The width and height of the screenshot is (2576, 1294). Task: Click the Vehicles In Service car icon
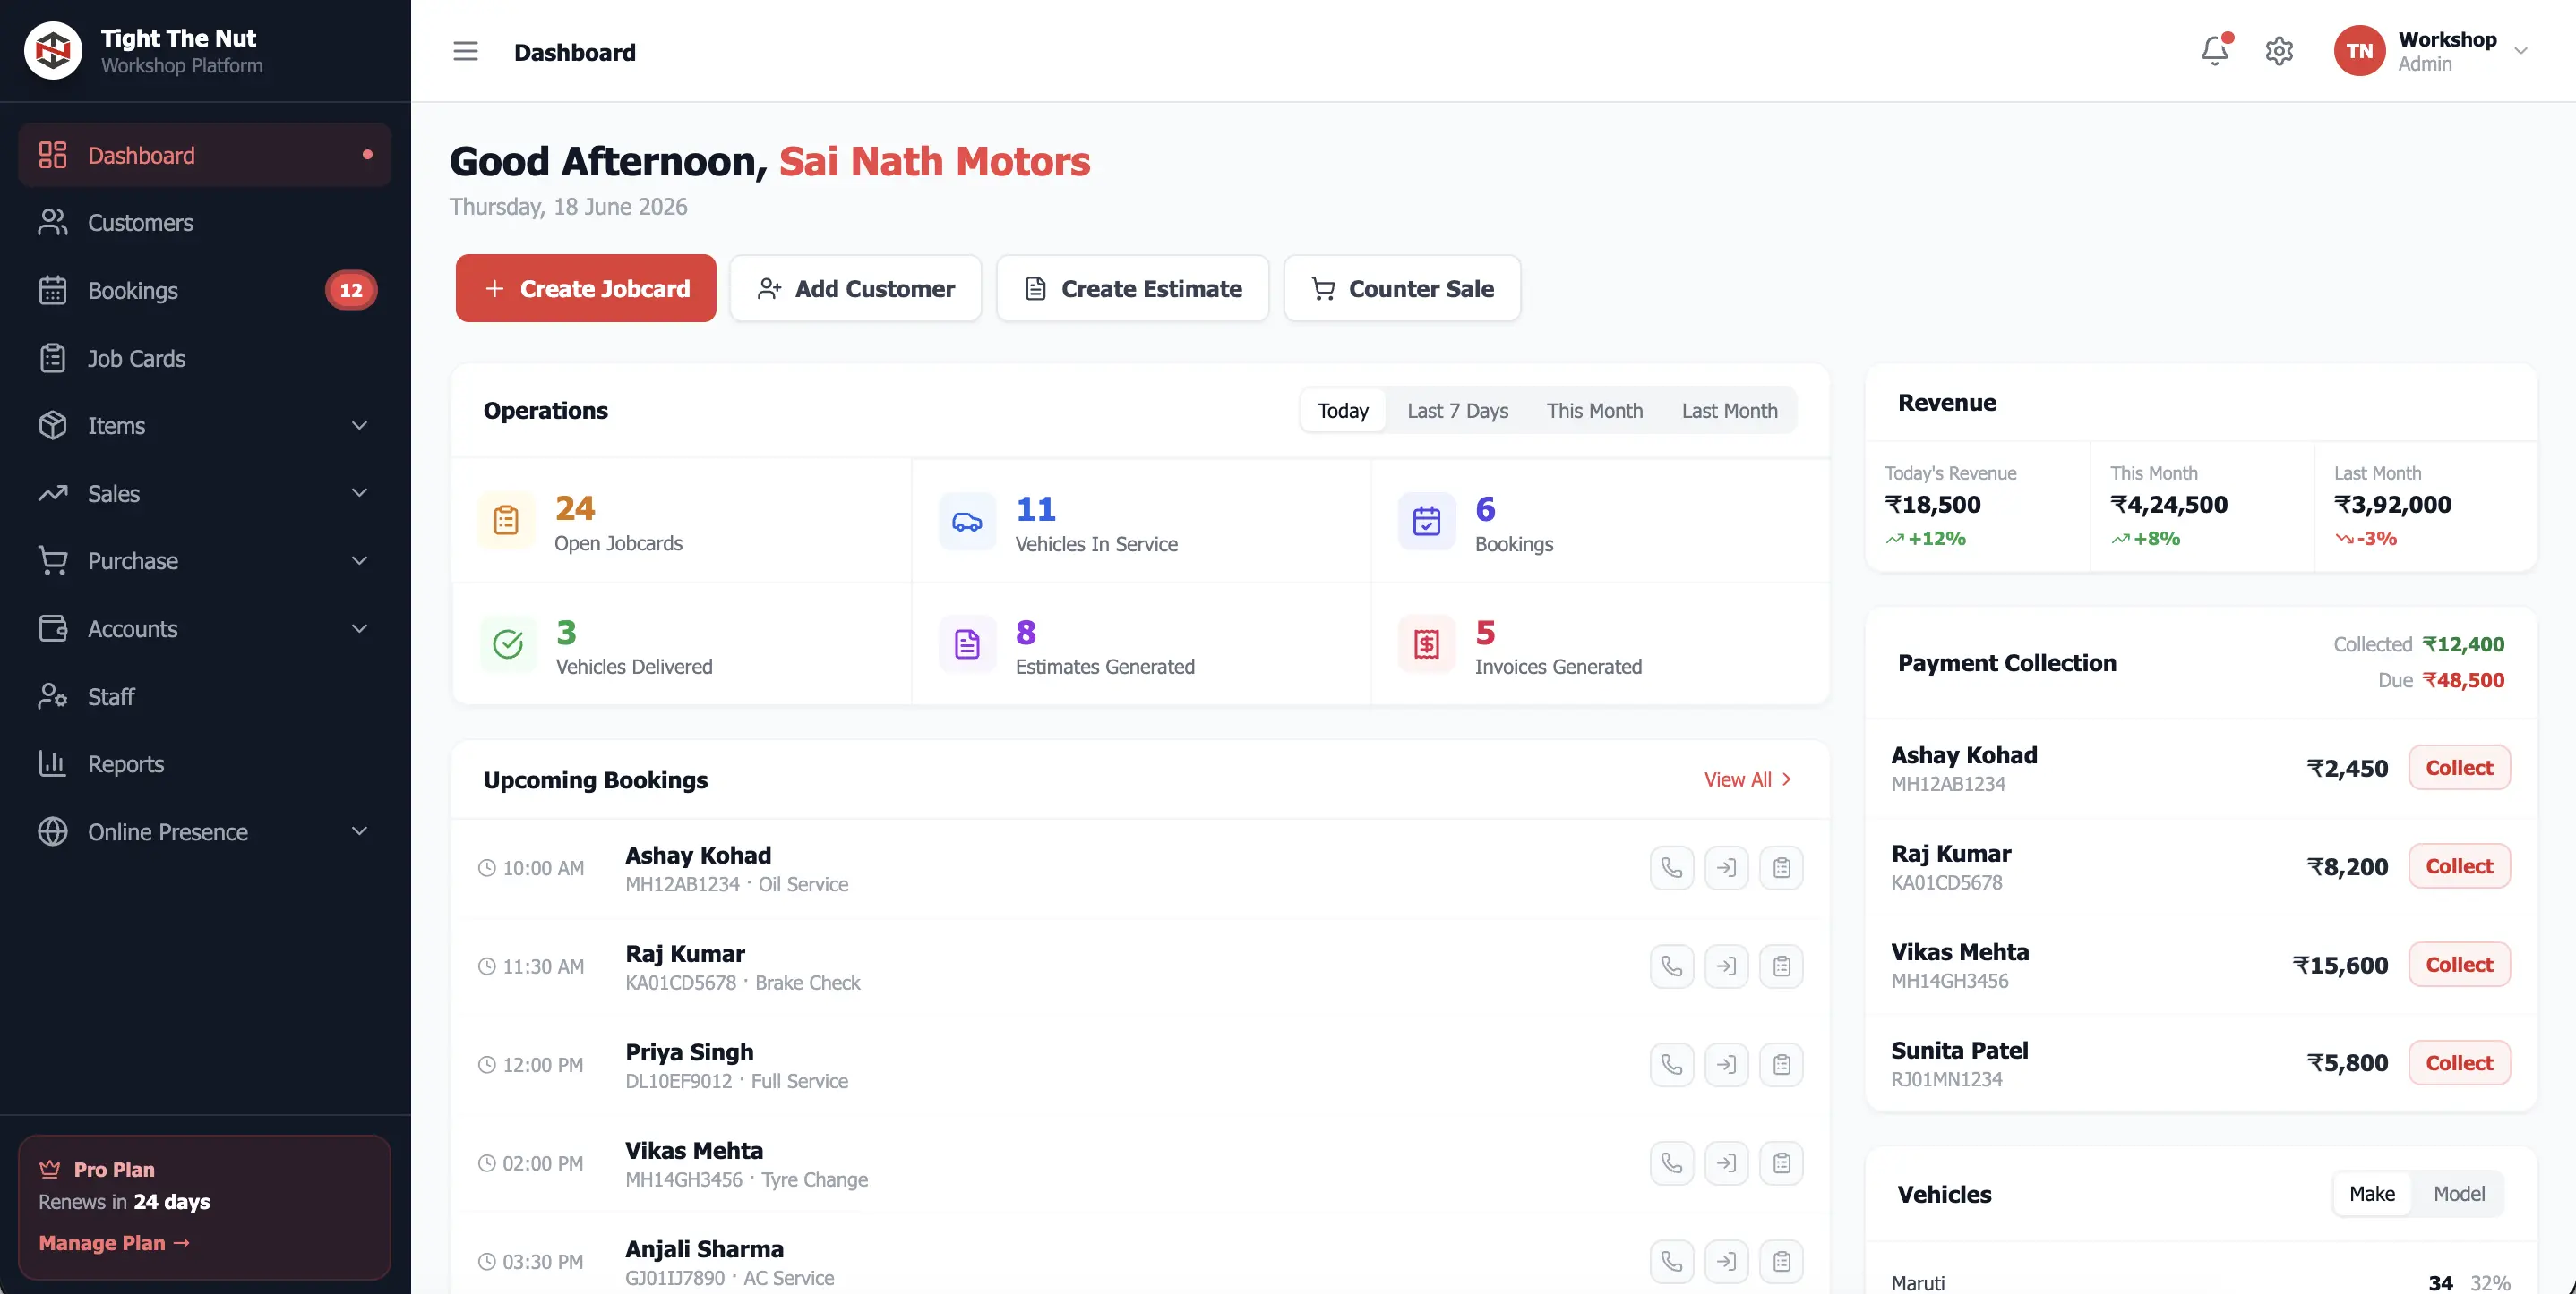pos(967,521)
